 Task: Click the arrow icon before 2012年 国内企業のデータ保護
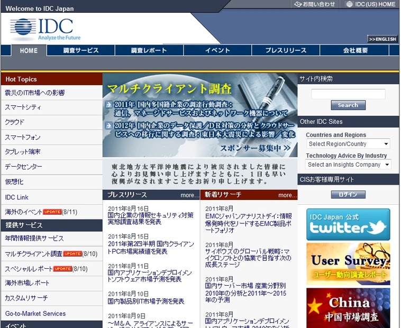[109, 125]
